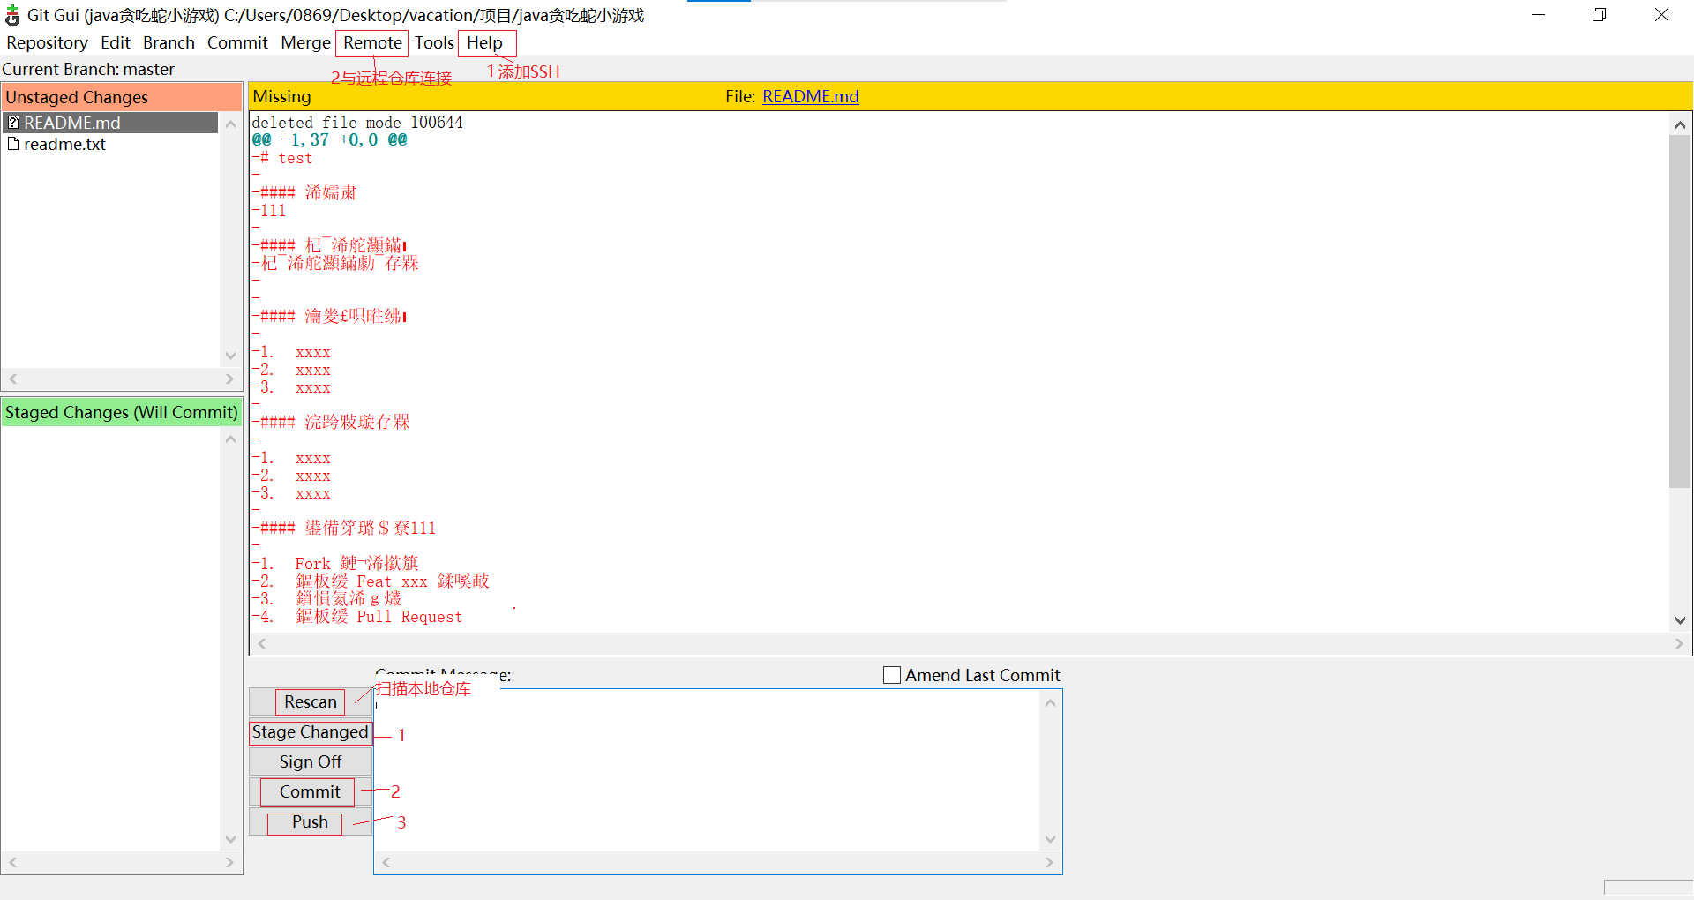Click the Stage Changed button
The width and height of the screenshot is (1694, 900).
point(311,732)
